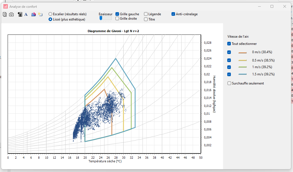The height and width of the screenshot is (172, 293).
Task: Click the copy-to-clipboard pages icon
Action: (x=5, y=14)
